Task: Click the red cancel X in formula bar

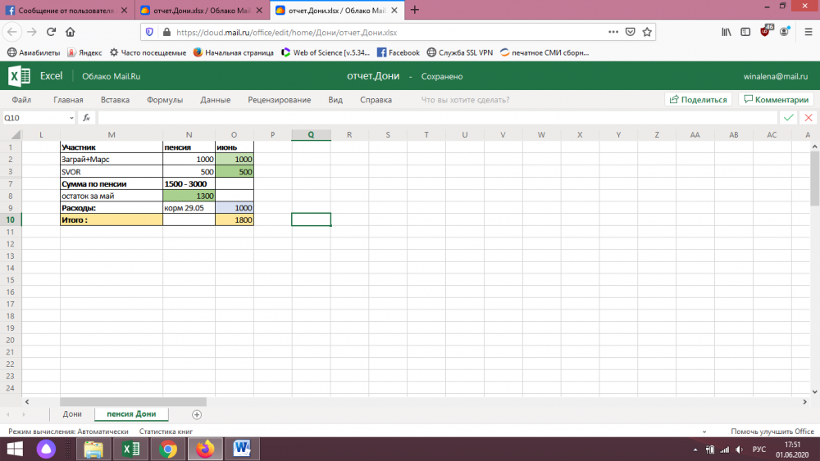Action: (809, 118)
